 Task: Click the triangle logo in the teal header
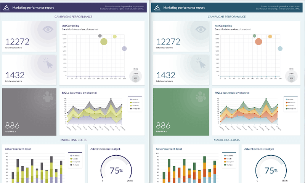coord(157,8)
